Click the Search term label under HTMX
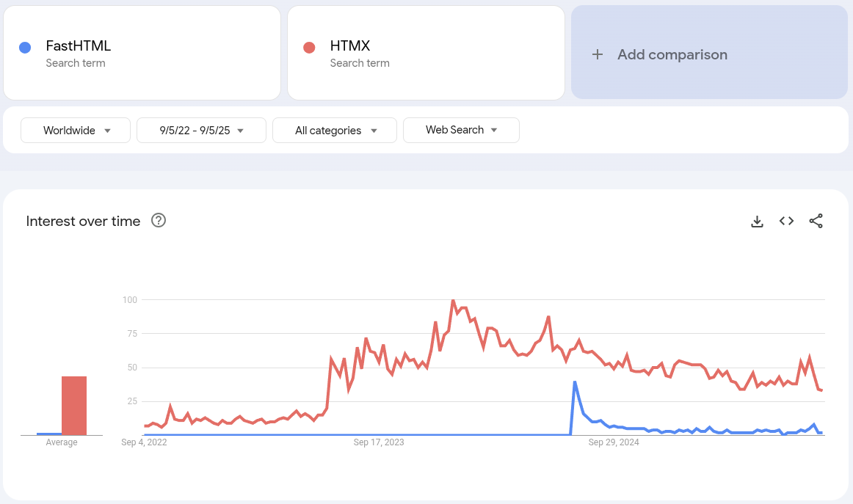Viewport: 853px width, 504px height. 360,63
